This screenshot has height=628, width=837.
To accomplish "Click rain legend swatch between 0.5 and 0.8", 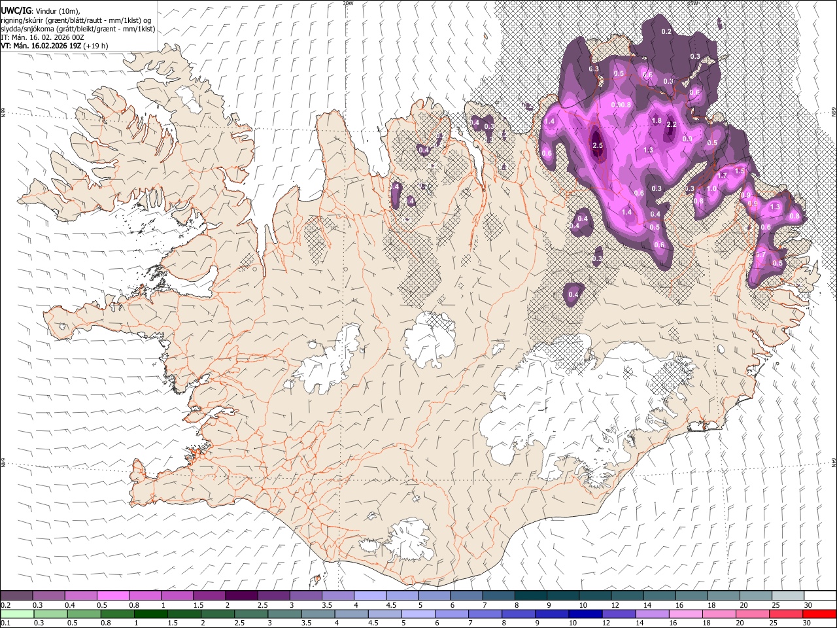I will (84, 614).
